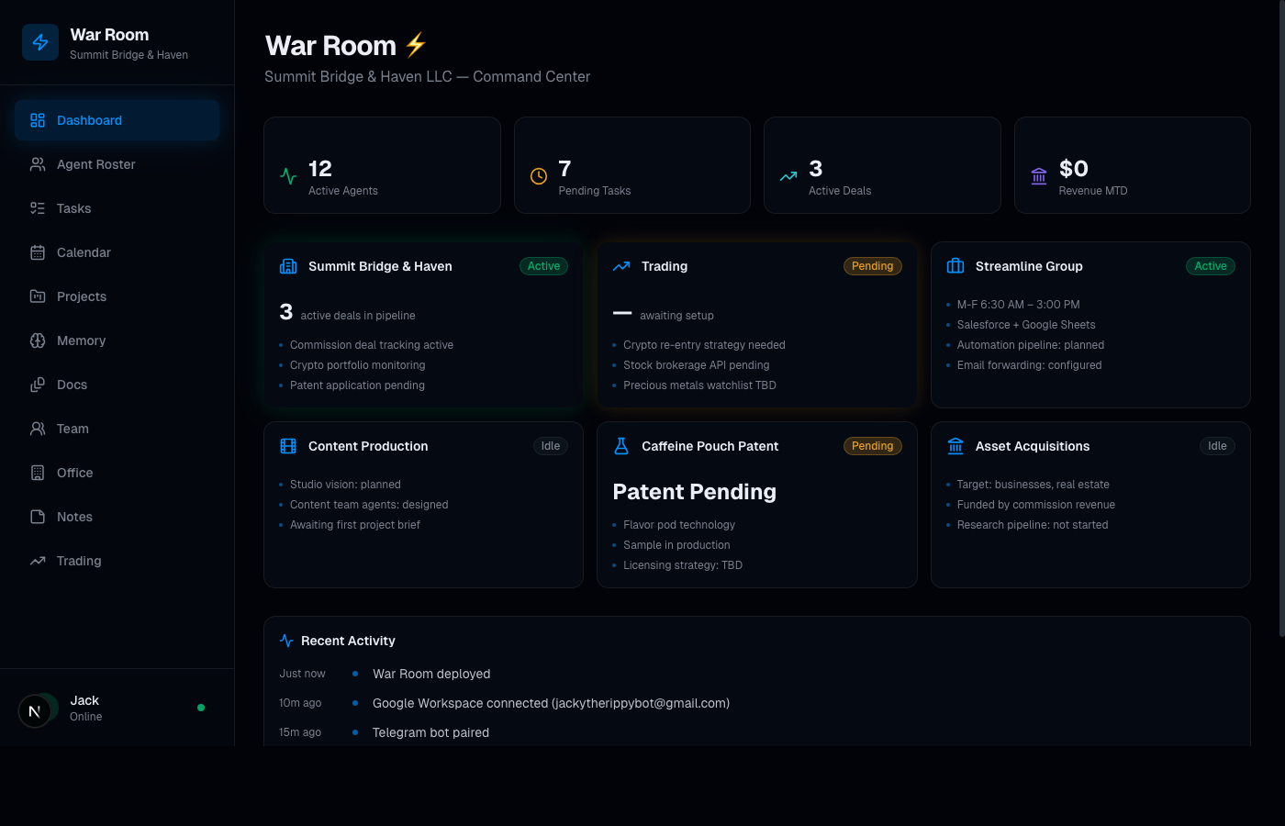Click the Pending badge on Caffeine Pouch Patent
1285x826 pixels.
(873, 446)
